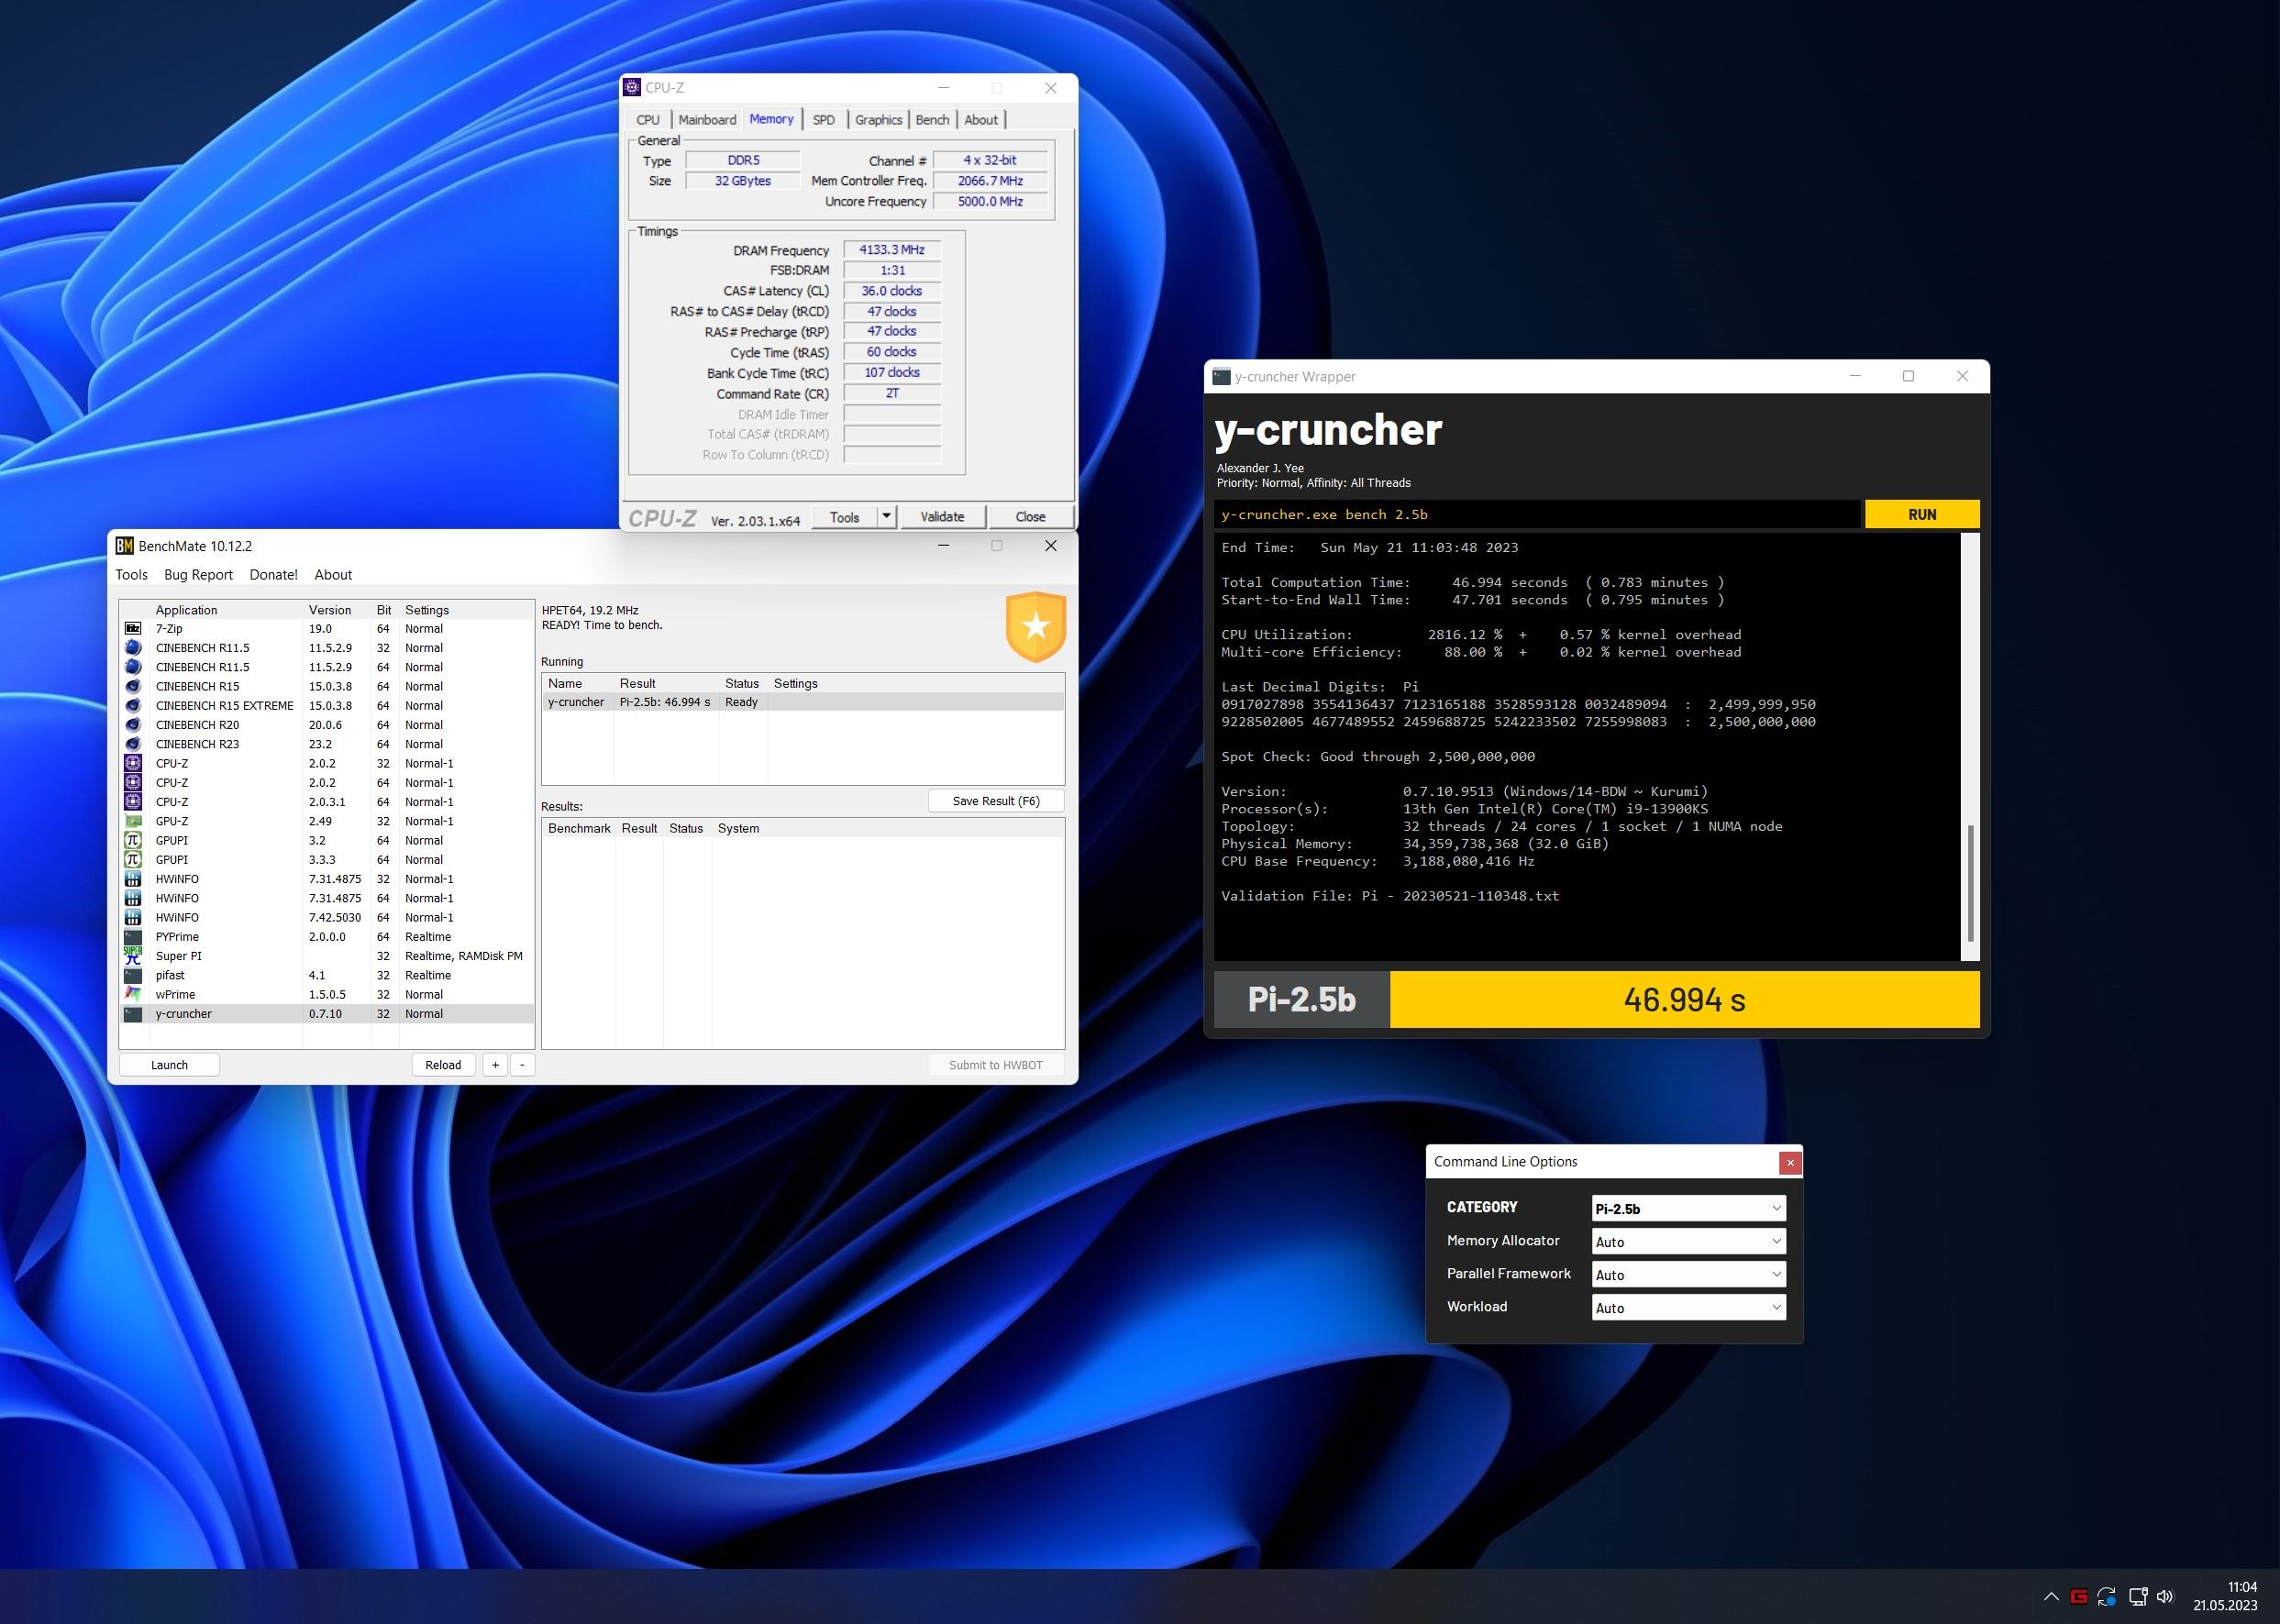The height and width of the screenshot is (1624, 2280).
Task: Click Save Result (F6)
Action: tap(996, 801)
